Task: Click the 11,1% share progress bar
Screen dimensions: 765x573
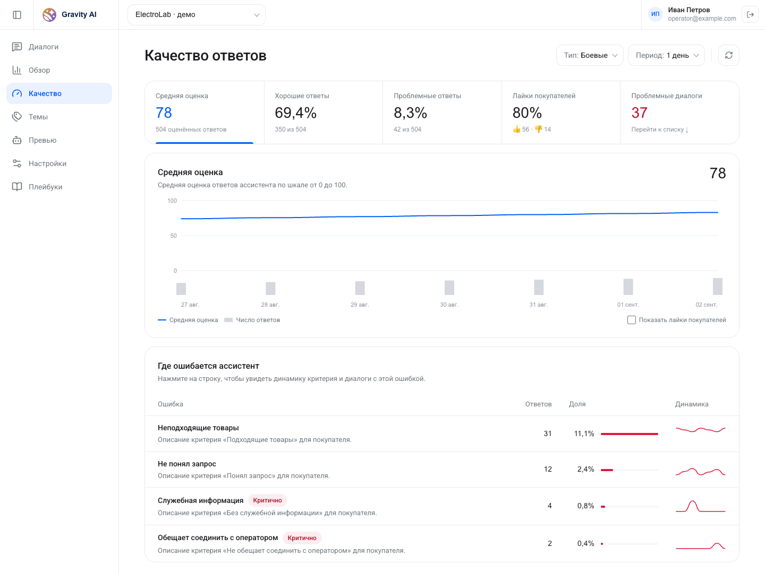Action: (630, 434)
